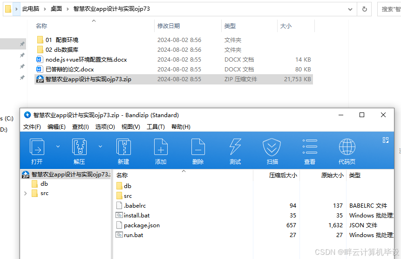
Task: Click the src folder icon in archive file list
Action: [119, 196]
